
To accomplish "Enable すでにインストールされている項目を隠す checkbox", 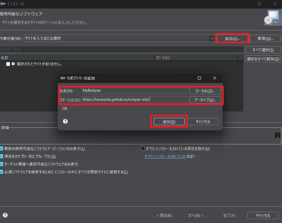I will click(143, 149).
